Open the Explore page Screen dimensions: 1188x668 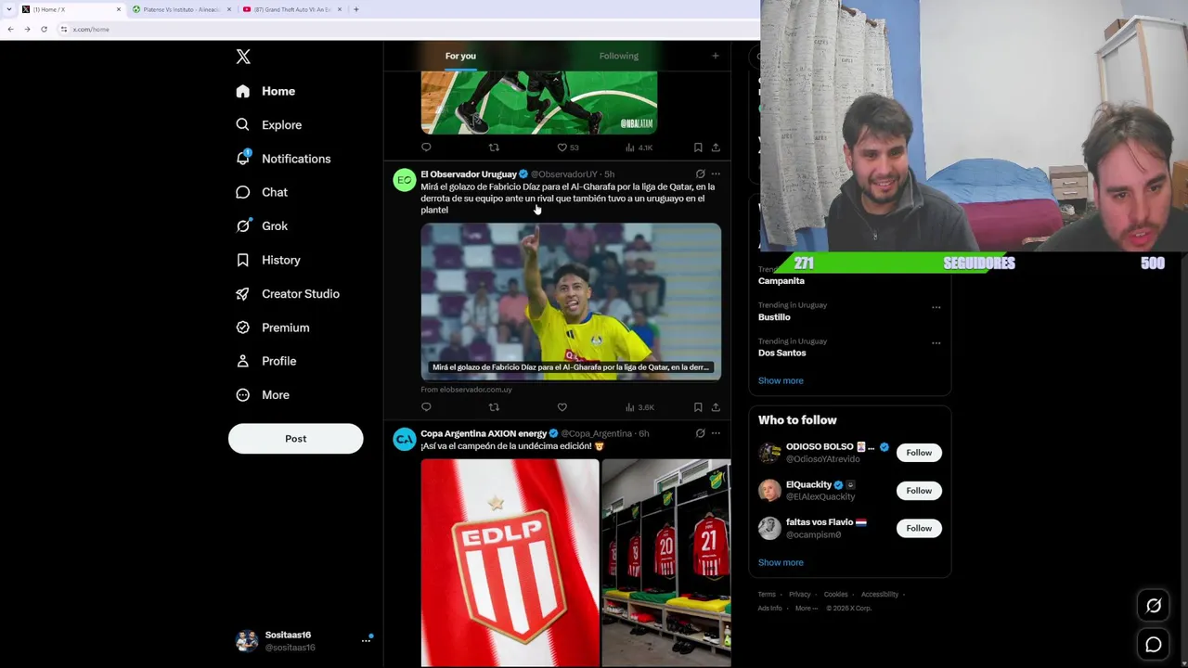click(268, 125)
